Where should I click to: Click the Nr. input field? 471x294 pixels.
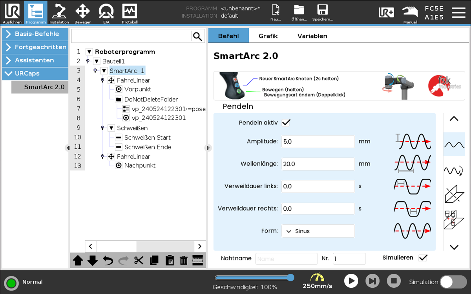pyautogui.click(x=349, y=259)
